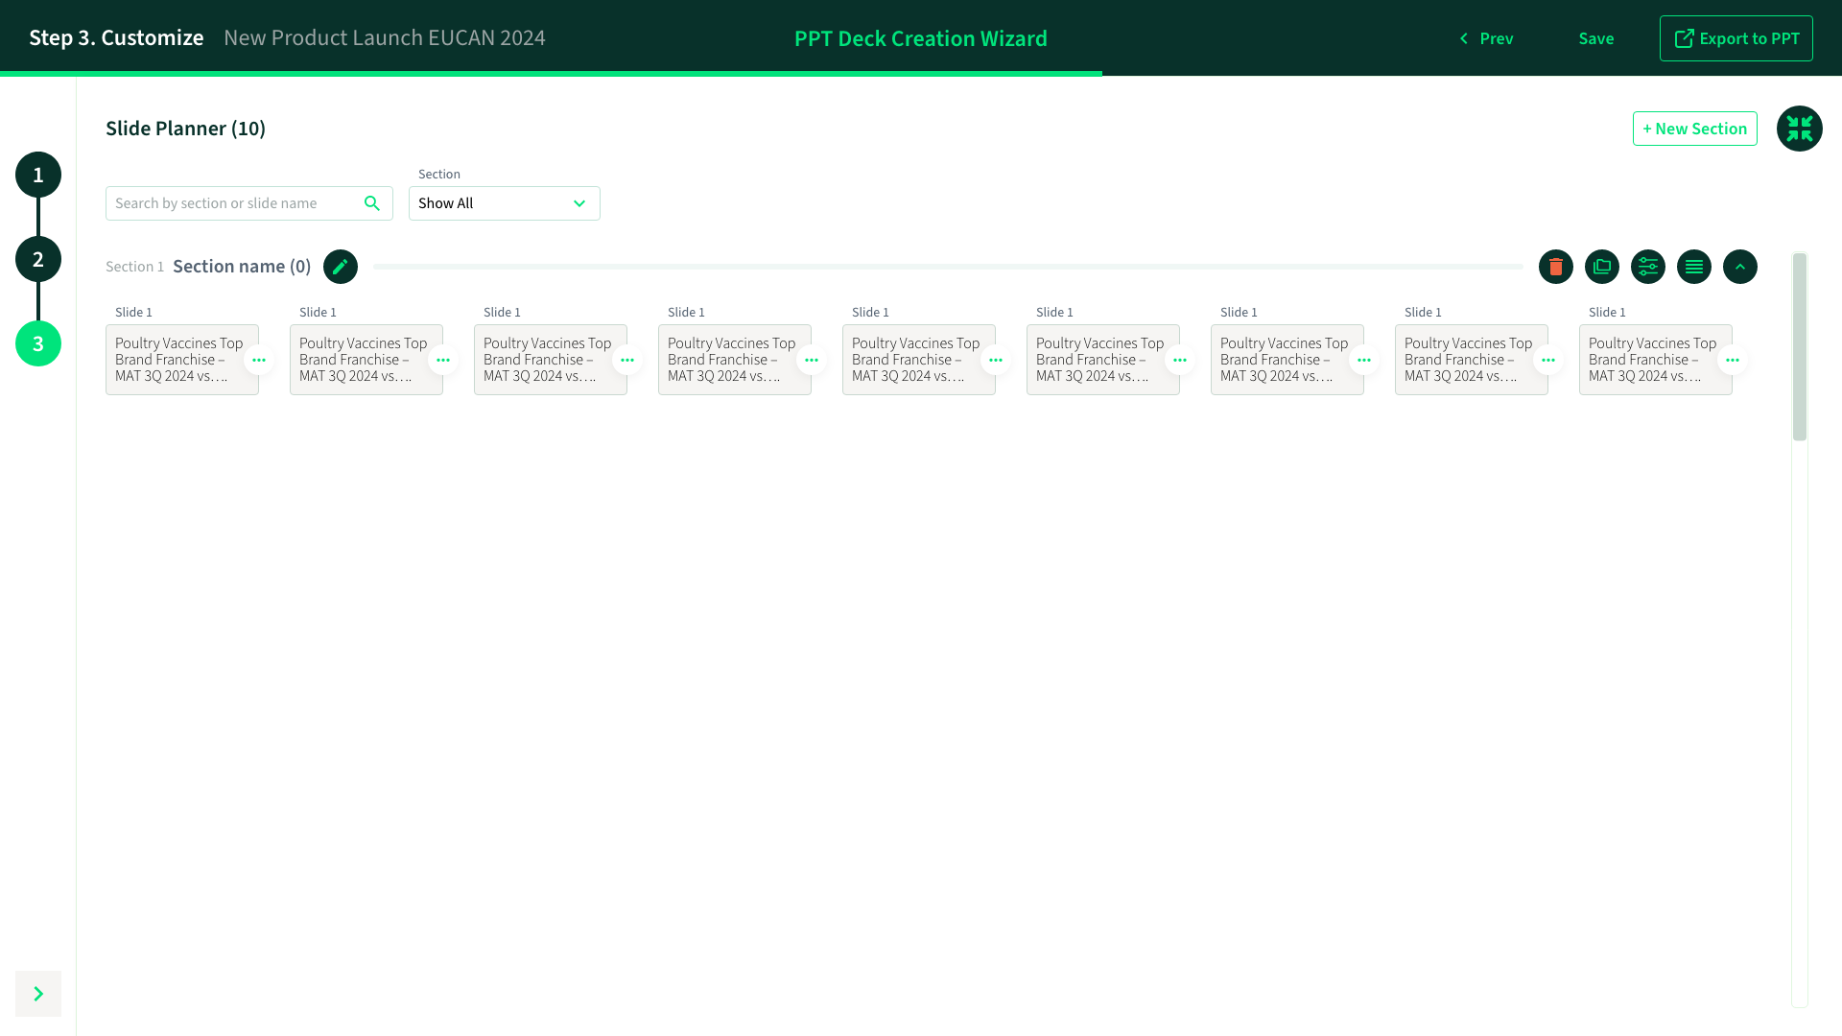Open three-dot menu on last slide card

coord(1733,361)
